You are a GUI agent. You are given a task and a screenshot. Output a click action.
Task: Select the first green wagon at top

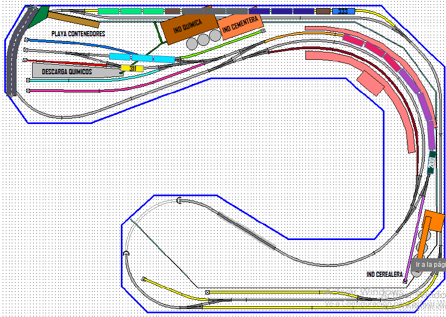pyautogui.click(x=109, y=11)
